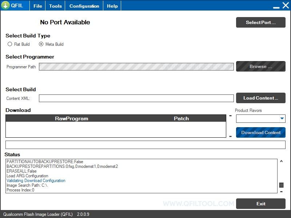291x218 pixels.
Task: Click the green QFIL logo icon
Action: point(6,5)
